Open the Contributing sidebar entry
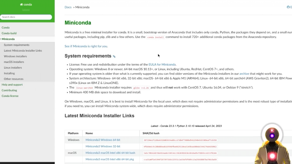Image resolution: width=292 pixels, height=164 pixels. (9, 90)
